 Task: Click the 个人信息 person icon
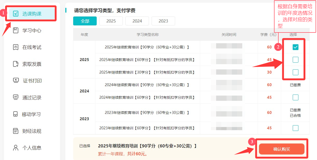tap(16, 148)
